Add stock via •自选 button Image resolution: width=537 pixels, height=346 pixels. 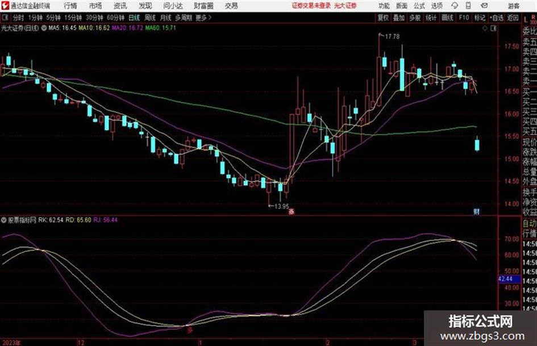[x=497, y=18]
